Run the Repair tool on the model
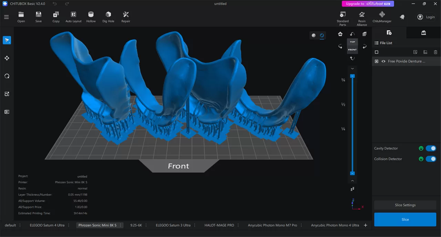The width and height of the screenshot is (441, 237). coord(125,17)
